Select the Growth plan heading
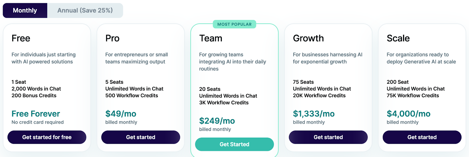469x157 pixels. click(308, 38)
